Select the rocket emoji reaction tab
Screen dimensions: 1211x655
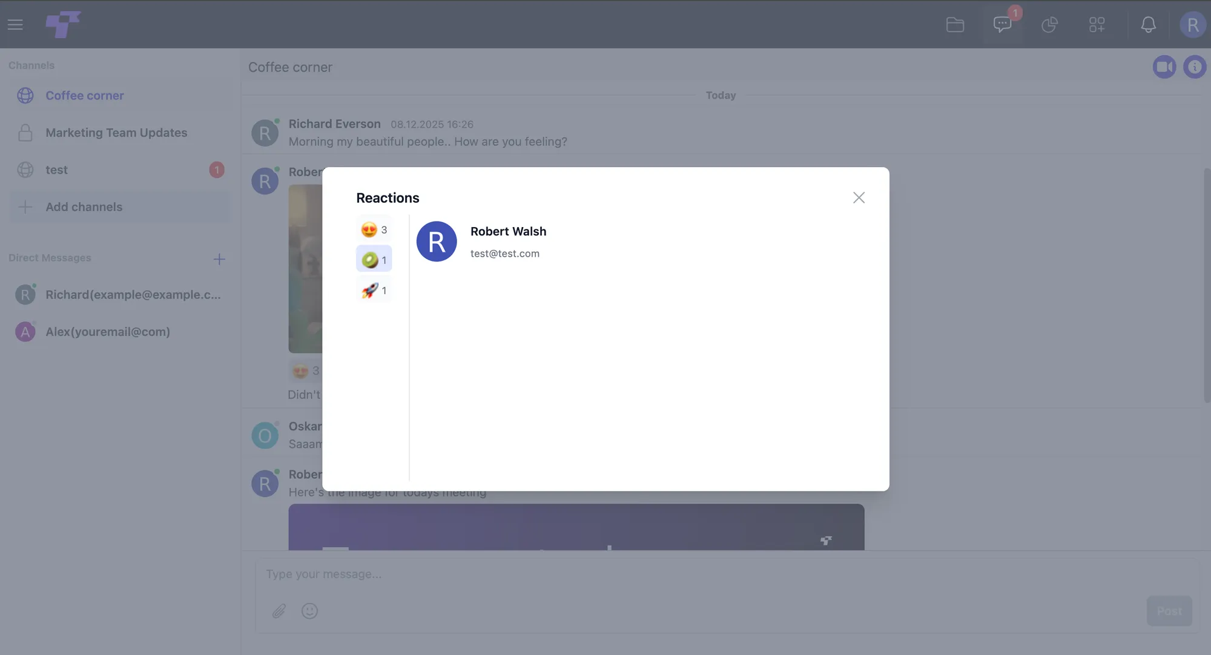pyautogui.click(x=374, y=291)
